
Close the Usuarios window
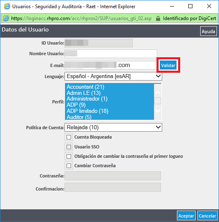(209, 6)
